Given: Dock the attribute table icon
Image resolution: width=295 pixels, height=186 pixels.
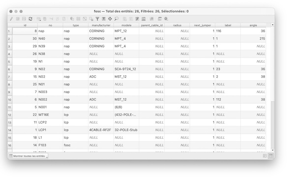Looking at the screenshot, I should click(x=159, y=19).
